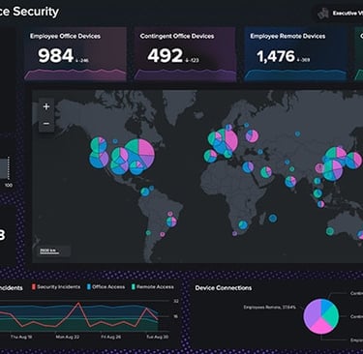Viewport: 363px width, 354px height.
Task: Select the small blue marker in central Russia
Action: [x=297, y=133]
